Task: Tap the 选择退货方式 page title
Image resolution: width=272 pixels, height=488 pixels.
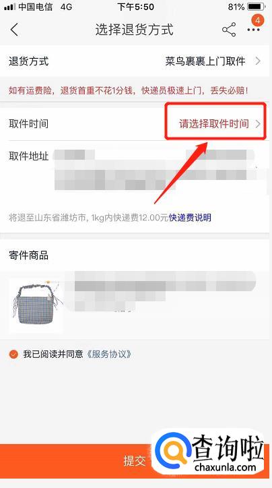Action: [x=134, y=30]
